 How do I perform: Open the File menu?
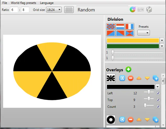click(5, 3)
